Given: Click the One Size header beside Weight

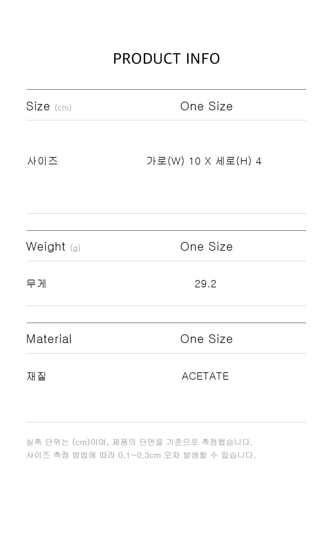Looking at the screenshot, I should click(x=206, y=247).
